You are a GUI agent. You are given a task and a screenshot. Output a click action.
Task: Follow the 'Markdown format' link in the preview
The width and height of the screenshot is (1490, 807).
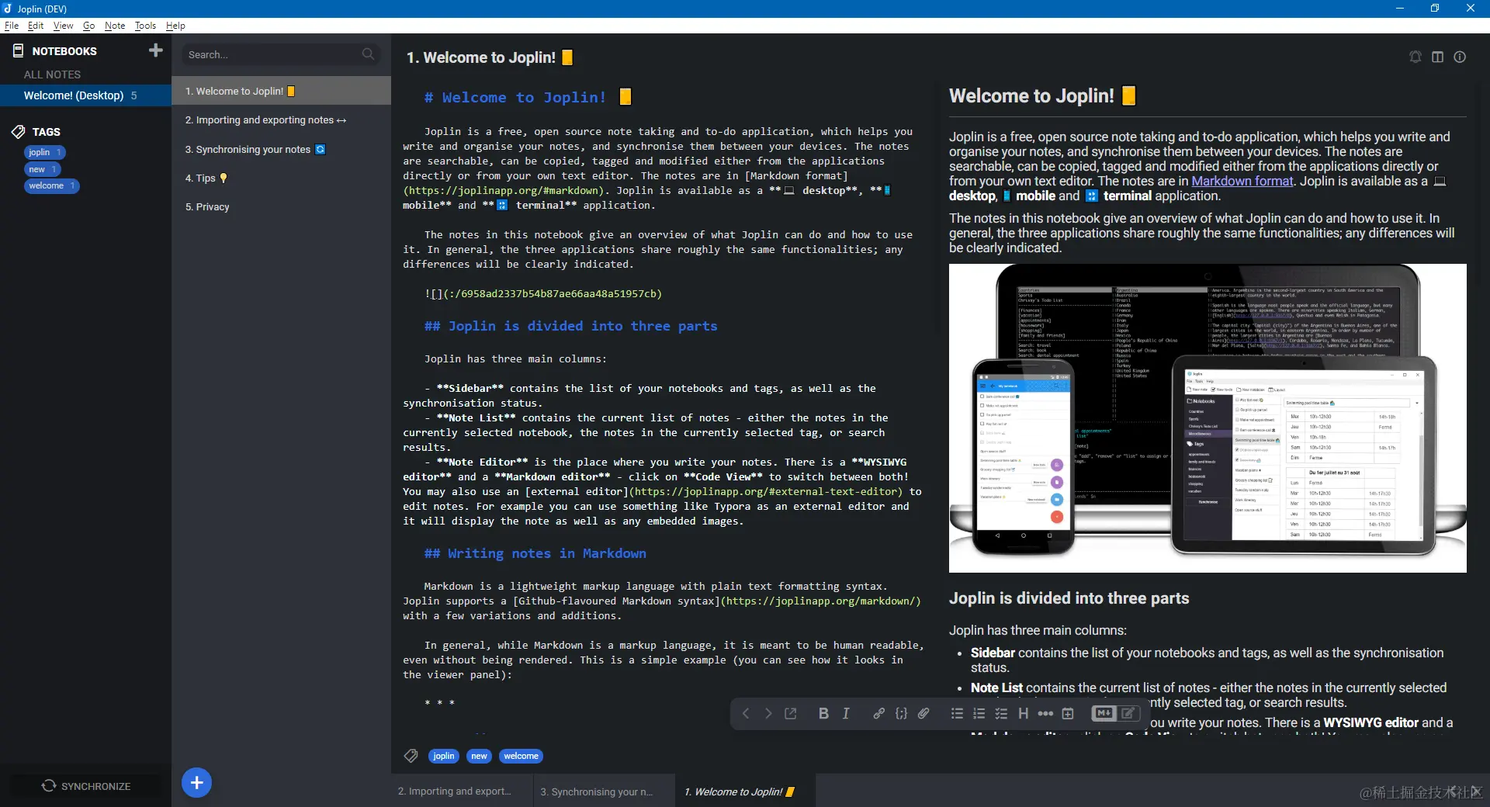click(x=1242, y=181)
